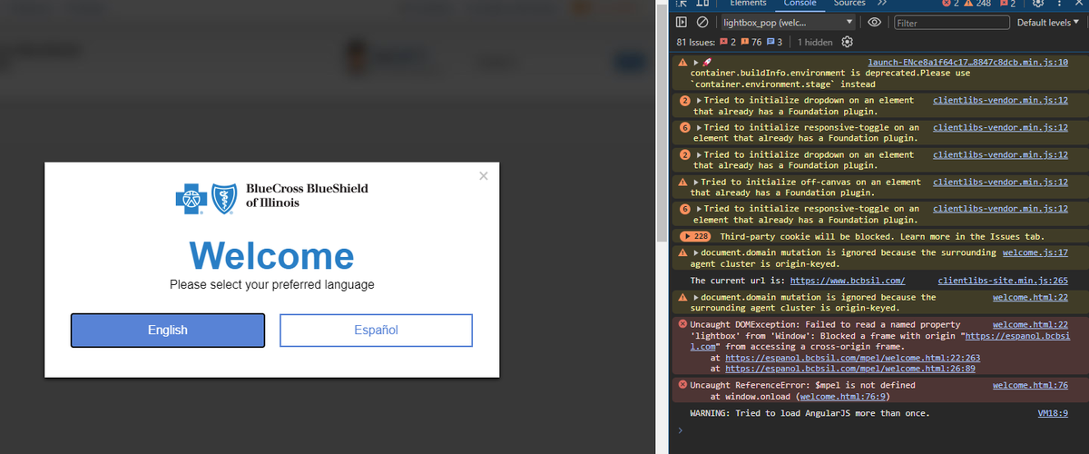This screenshot has width=1089, height=454.
Task: Open the Sources tab
Action: [x=849, y=4]
